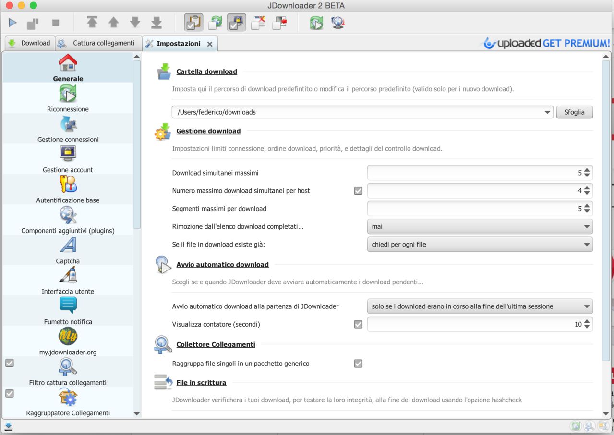Viewport: 614px width, 435px height.
Task: Move selection down with the down arrow
Action: point(135,22)
